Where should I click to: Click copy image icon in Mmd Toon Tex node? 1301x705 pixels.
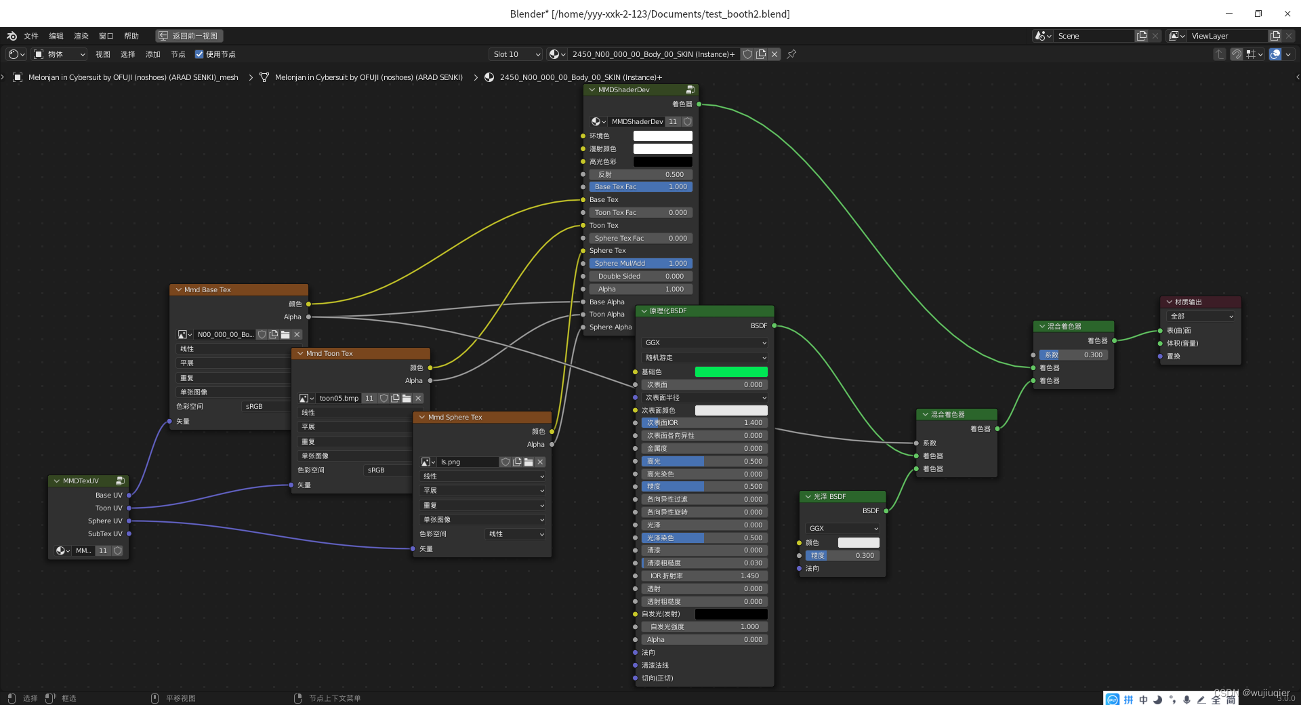tap(395, 398)
